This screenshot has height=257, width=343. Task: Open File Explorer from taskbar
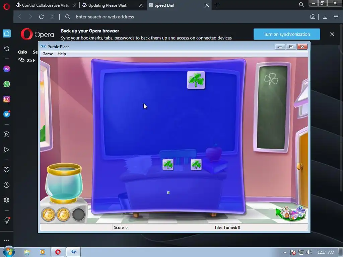27,252
